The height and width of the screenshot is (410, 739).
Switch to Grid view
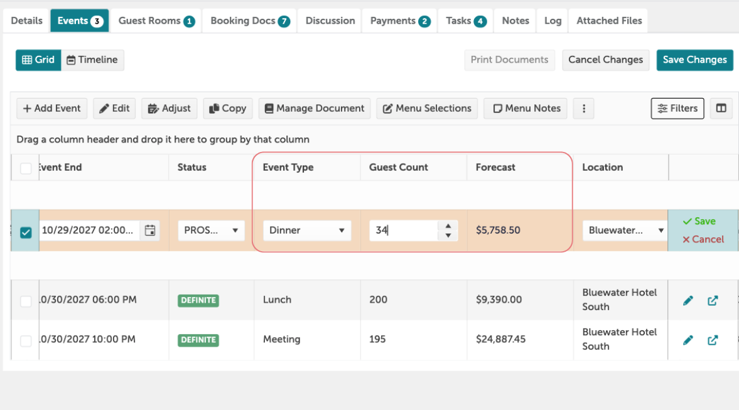(38, 60)
